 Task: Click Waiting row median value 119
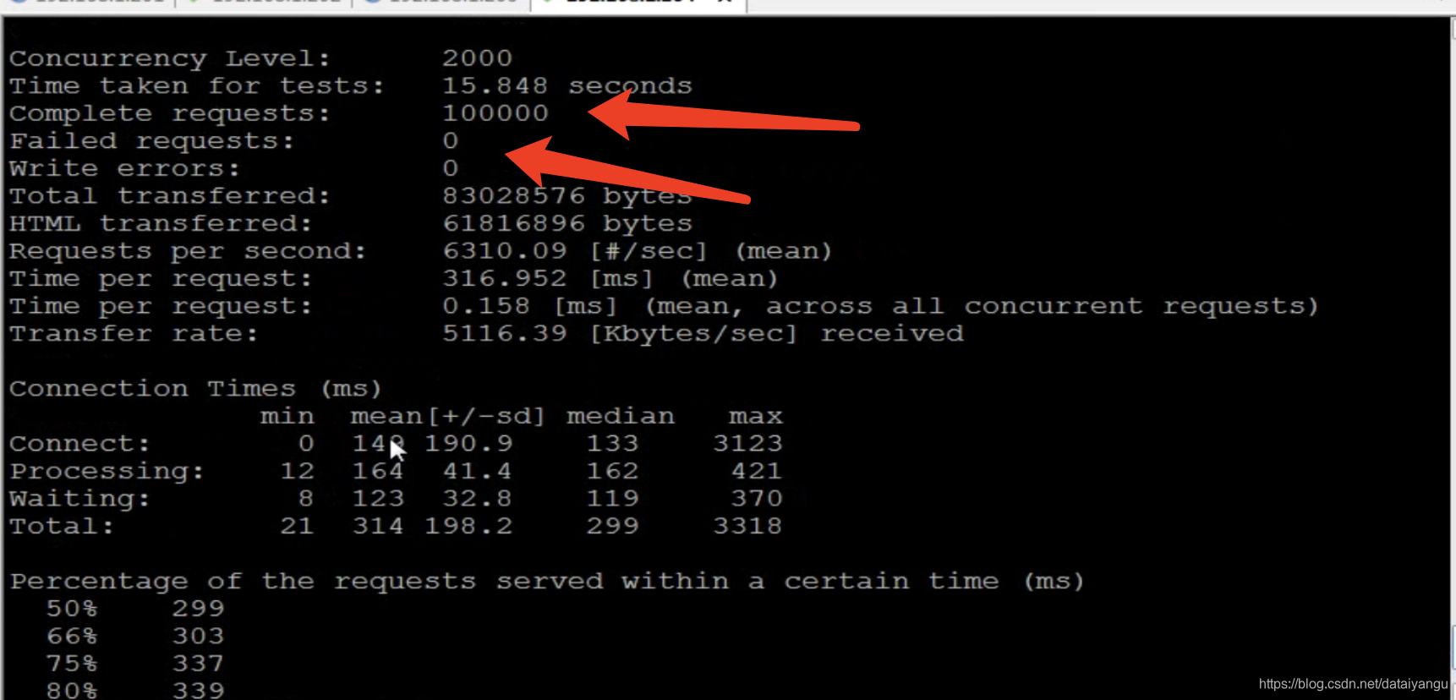612,499
